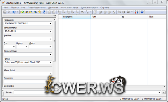Click the folder icon with green checkmark

point(22,12)
